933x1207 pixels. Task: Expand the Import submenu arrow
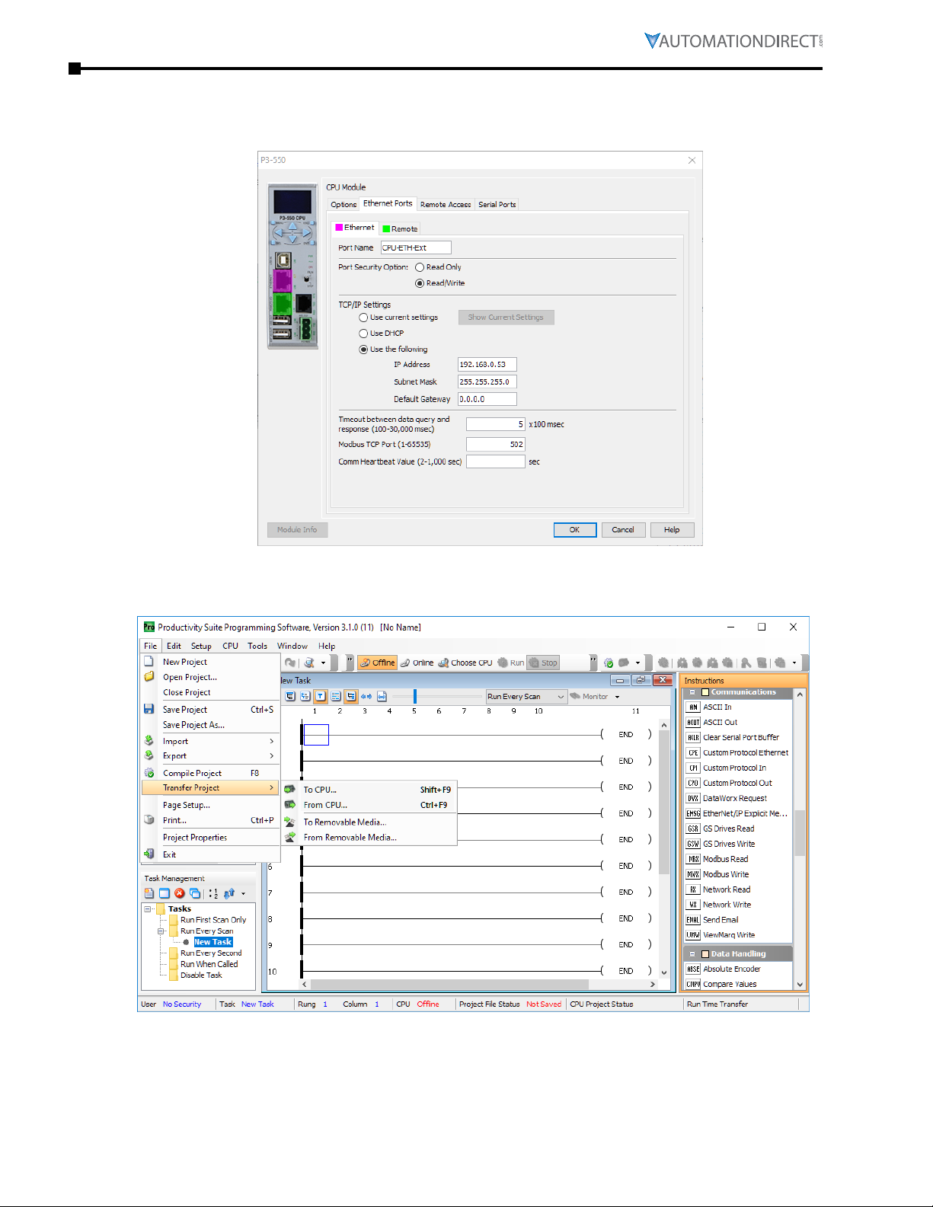pyautogui.click(x=271, y=741)
